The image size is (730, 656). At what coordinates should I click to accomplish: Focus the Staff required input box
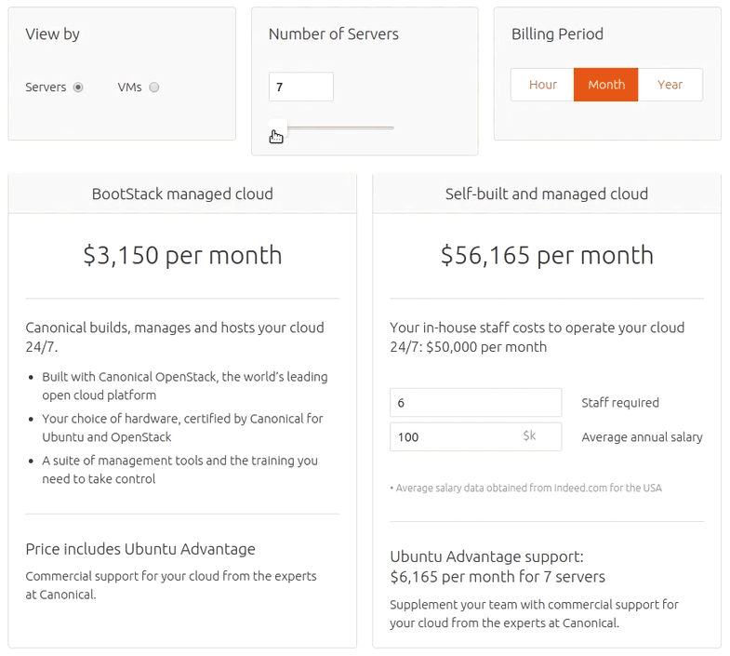pos(475,403)
